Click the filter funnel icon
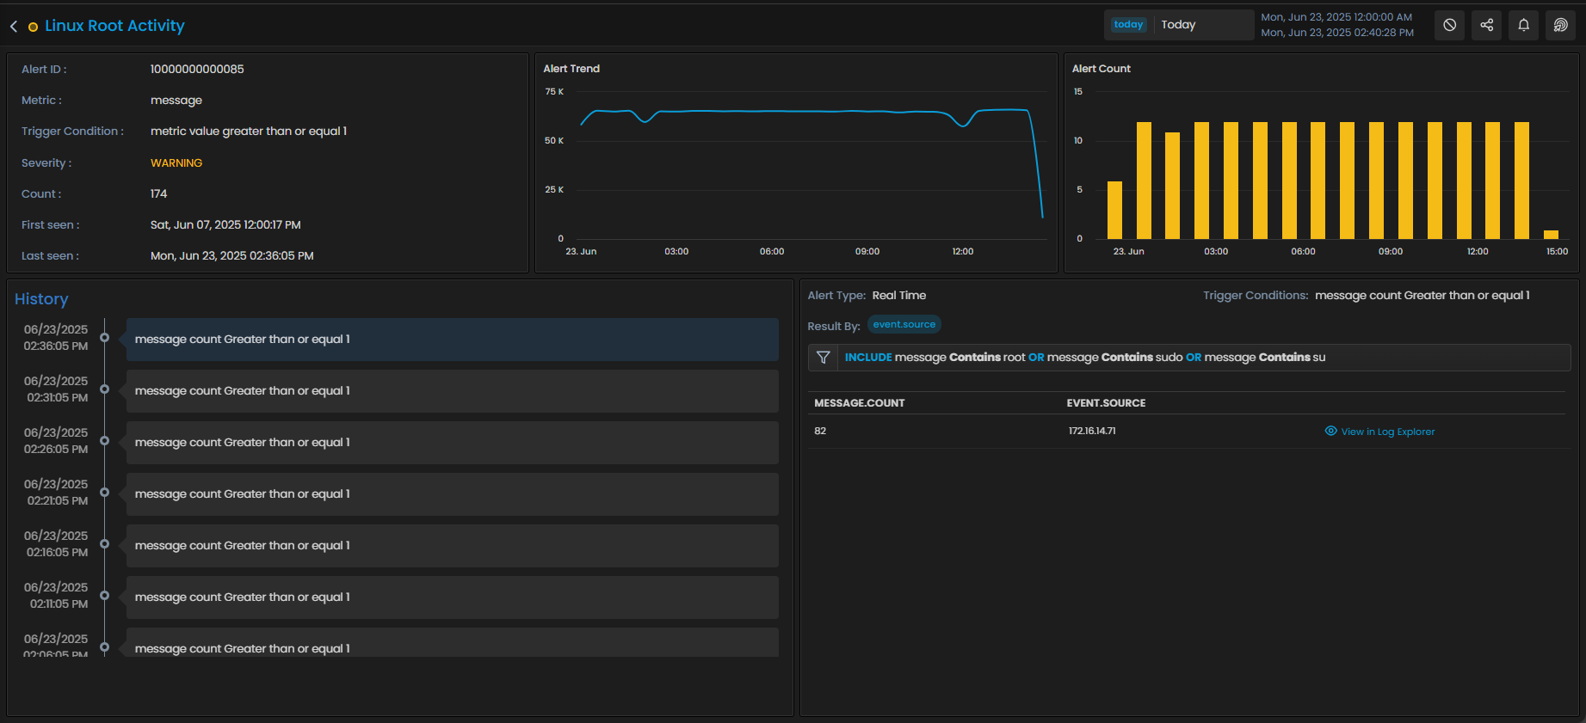The image size is (1586, 723). (824, 358)
